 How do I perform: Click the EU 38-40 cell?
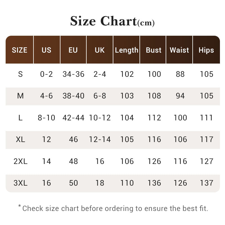(x=73, y=96)
